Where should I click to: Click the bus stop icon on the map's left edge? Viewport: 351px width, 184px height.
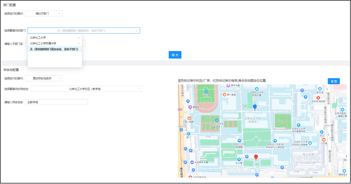[181, 129]
